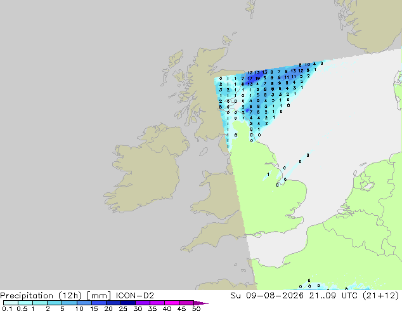402x311 pixels.
Task: Select the 45–50 mm legend swatch
Action: pyautogui.click(x=186, y=303)
